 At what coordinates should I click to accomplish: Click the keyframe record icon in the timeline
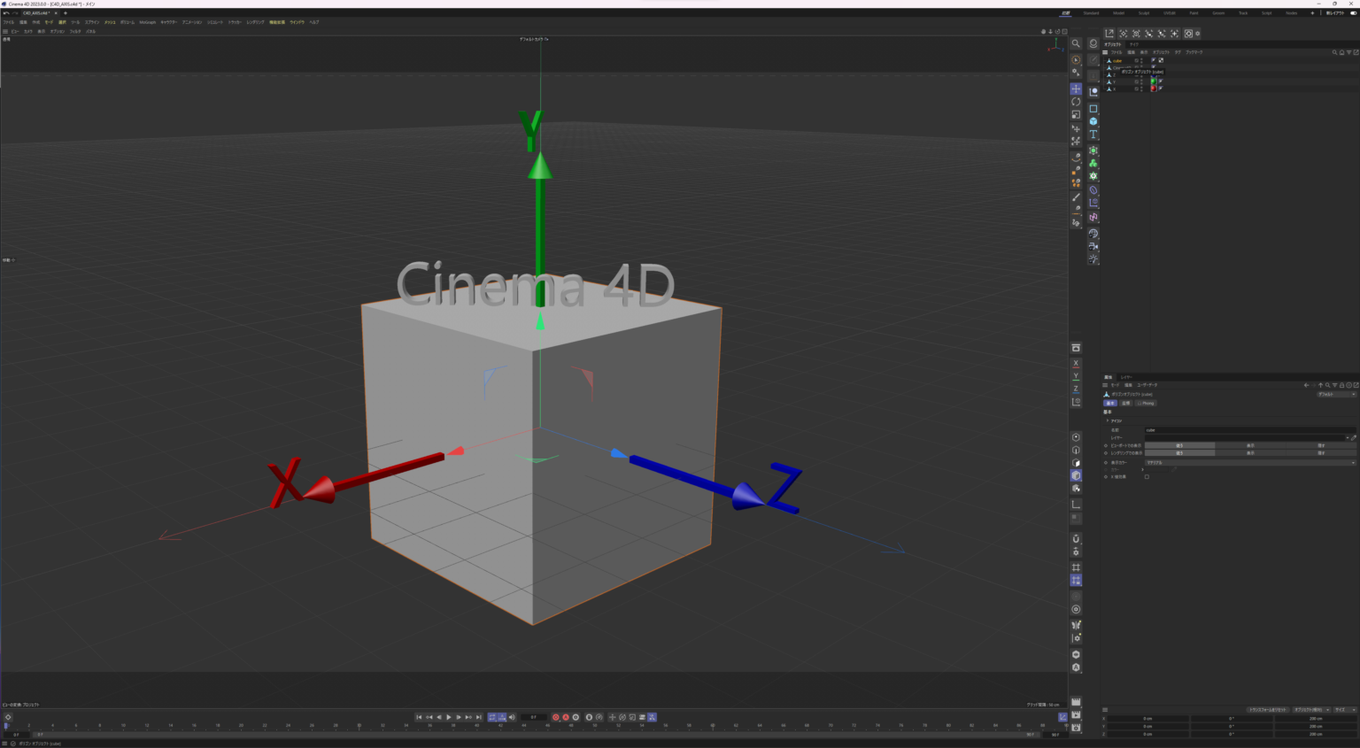(555, 717)
